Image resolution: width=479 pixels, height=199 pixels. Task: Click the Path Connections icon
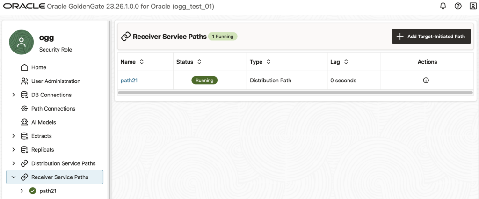(x=24, y=109)
